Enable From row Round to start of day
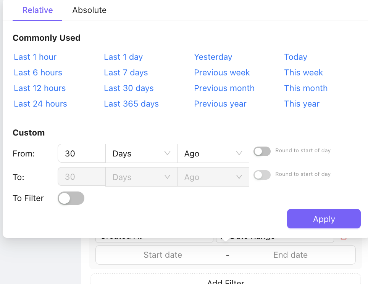Screen dimensions: 368x284 pyautogui.click(x=262, y=151)
